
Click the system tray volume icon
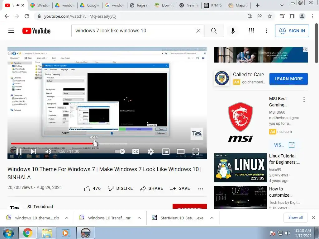[287, 233]
